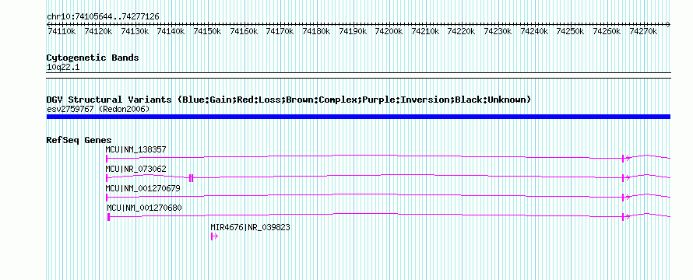Click the blue esv2759767 gain variant bar
693x280 pixels.
358,117
